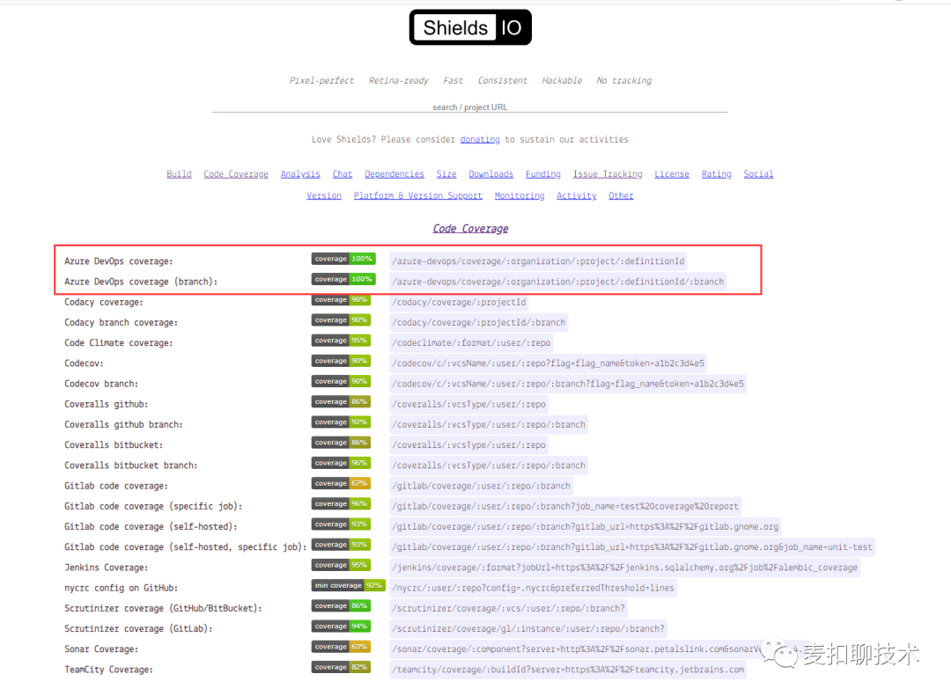The width and height of the screenshot is (951, 696).
Task: Click the Azure DevOps coverage (branch) badge
Action: coord(344,280)
